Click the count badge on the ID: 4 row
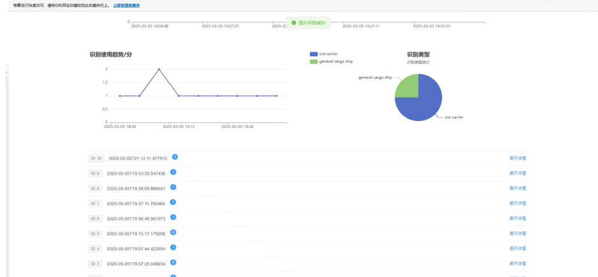Image resolution: width=598 pixels, height=277 pixels. [173, 247]
